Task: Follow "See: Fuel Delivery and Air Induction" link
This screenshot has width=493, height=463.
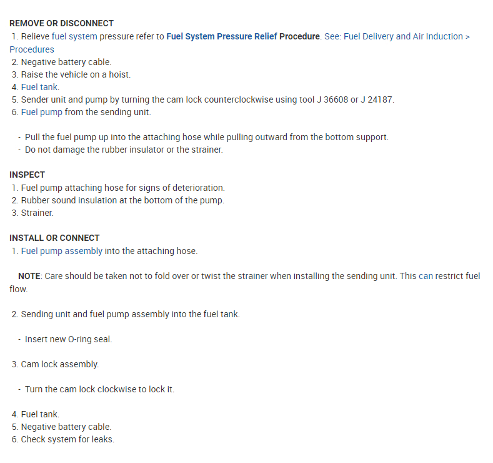Action: coord(394,36)
